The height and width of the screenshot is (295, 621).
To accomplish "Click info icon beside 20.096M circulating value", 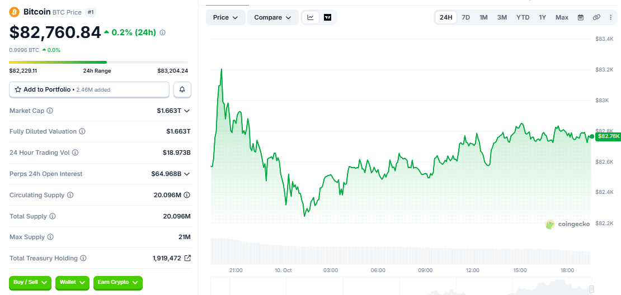I will 187,195.
